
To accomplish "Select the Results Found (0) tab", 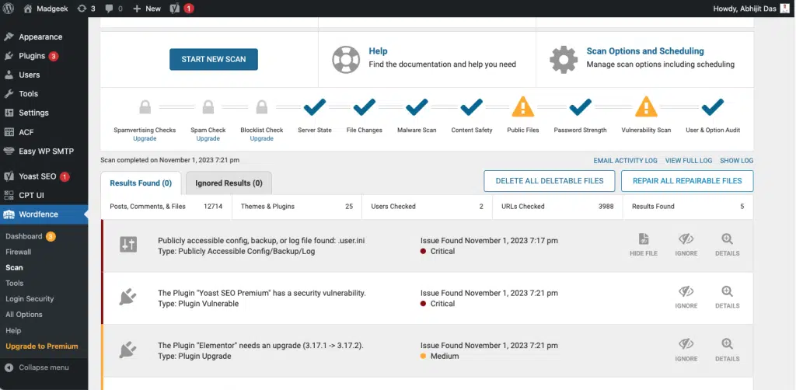I will 141,183.
